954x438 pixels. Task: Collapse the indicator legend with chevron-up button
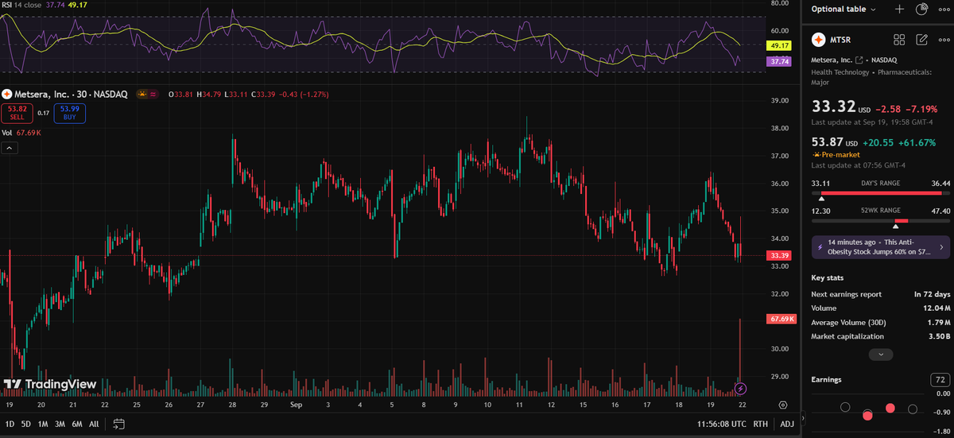8,148
